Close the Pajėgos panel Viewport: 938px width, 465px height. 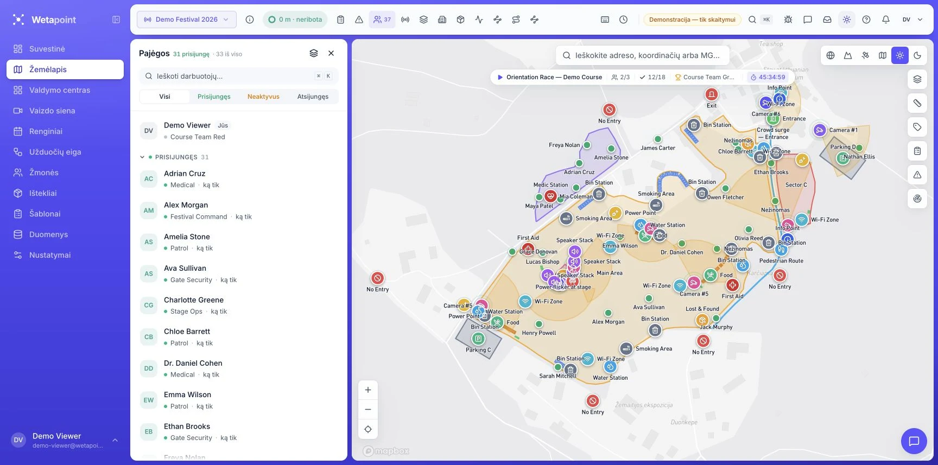331,53
